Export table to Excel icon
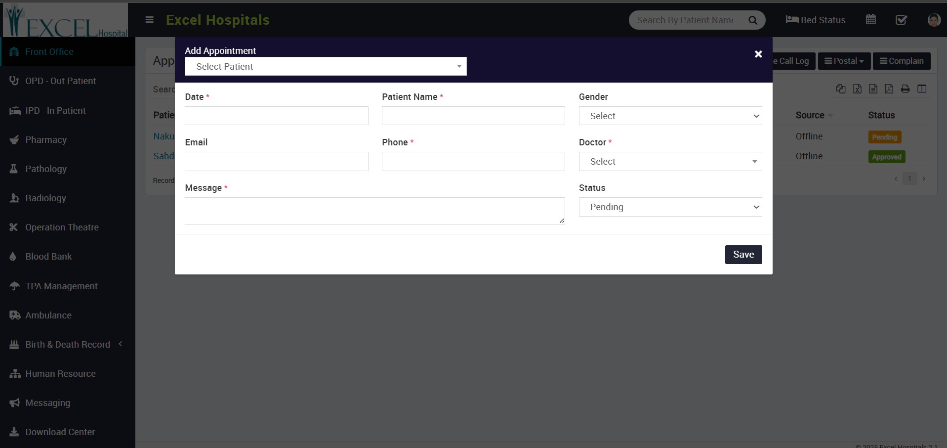Image resolution: width=947 pixels, height=448 pixels. click(x=857, y=89)
